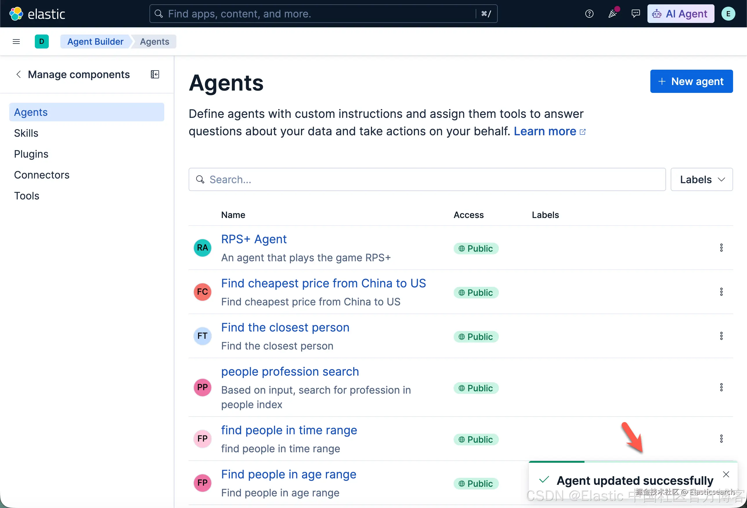Image resolution: width=747 pixels, height=508 pixels.
Task: Open Tools in the sidebar
Action: [27, 196]
